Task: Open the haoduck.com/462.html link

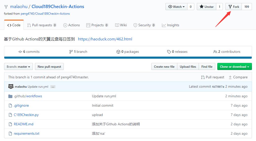Action: point(105,39)
